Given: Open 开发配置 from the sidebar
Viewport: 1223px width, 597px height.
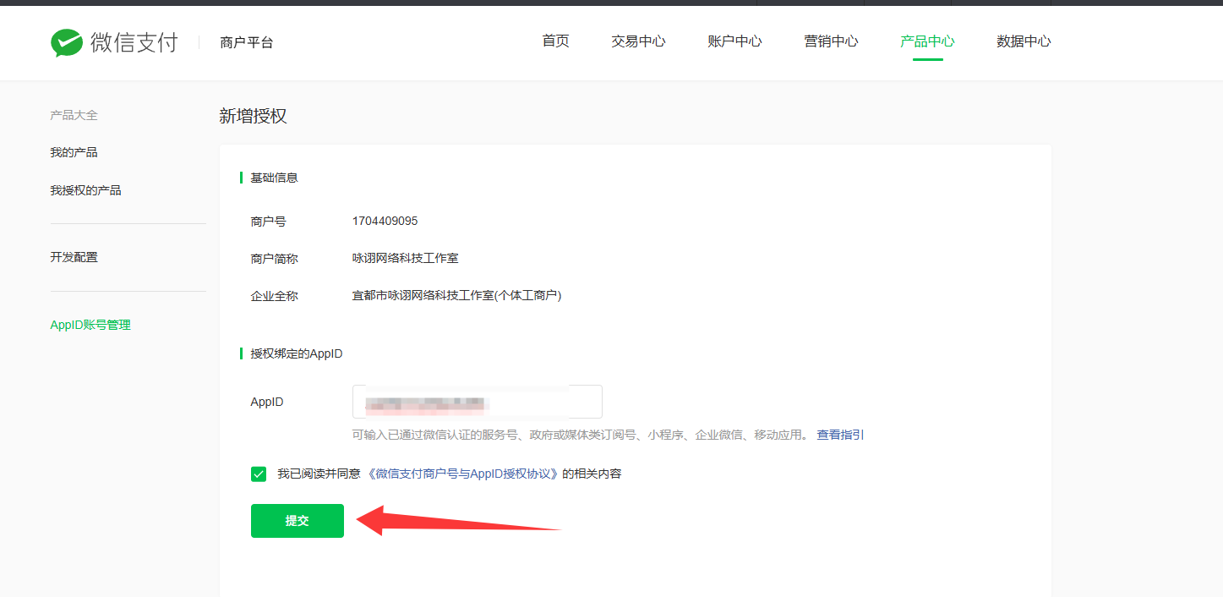Looking at the screenshot, I should (74, 257).
